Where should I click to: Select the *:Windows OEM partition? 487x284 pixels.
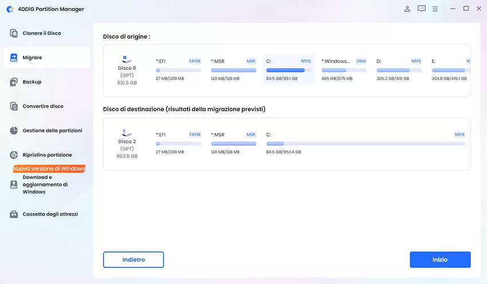point(344,69)
